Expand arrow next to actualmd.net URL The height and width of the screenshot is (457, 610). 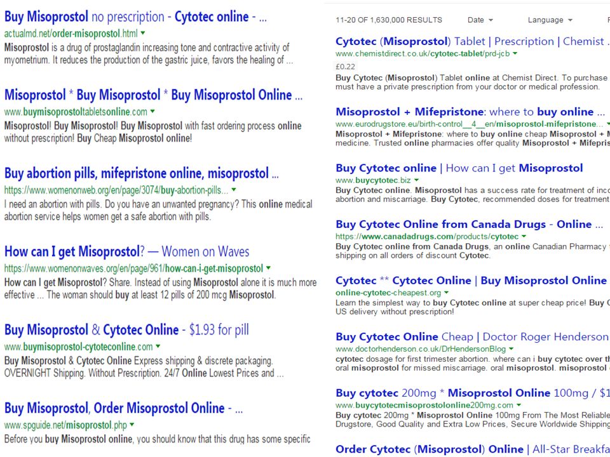(x=143, y=34)
